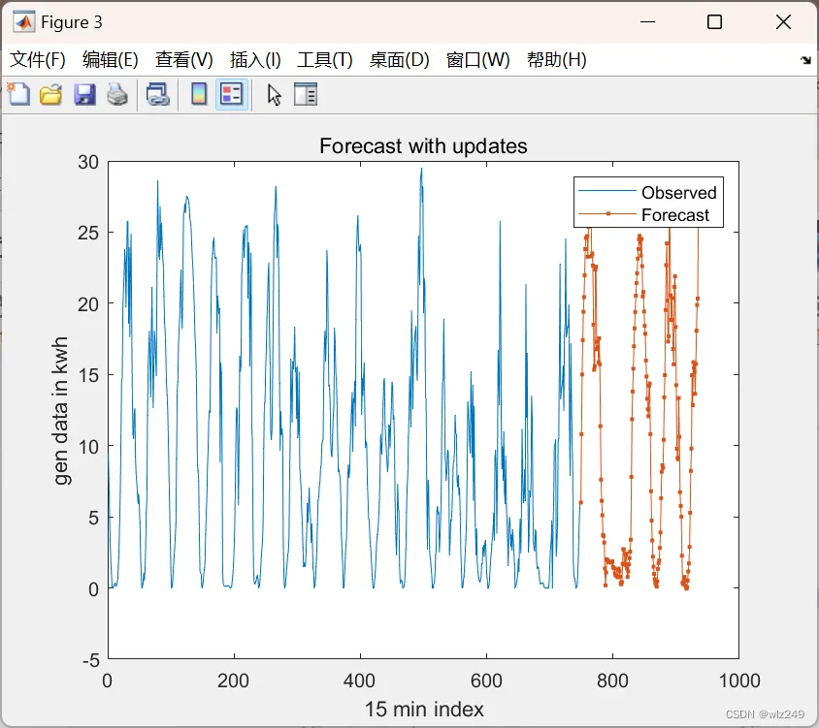Select the Forecast legend entry
819x728 pixels.
[x=674, y=215]
